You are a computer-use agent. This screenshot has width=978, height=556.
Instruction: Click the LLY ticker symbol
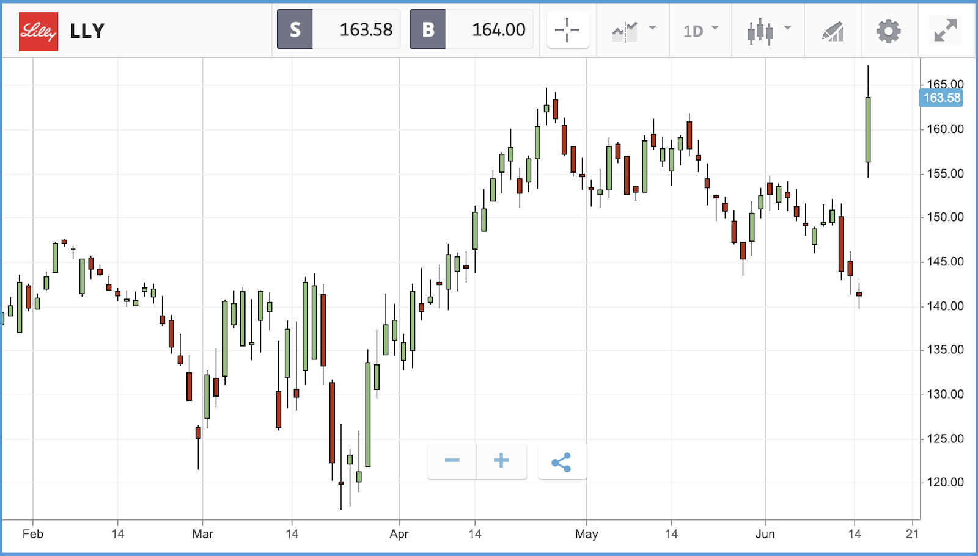click(x=87, y=31)
